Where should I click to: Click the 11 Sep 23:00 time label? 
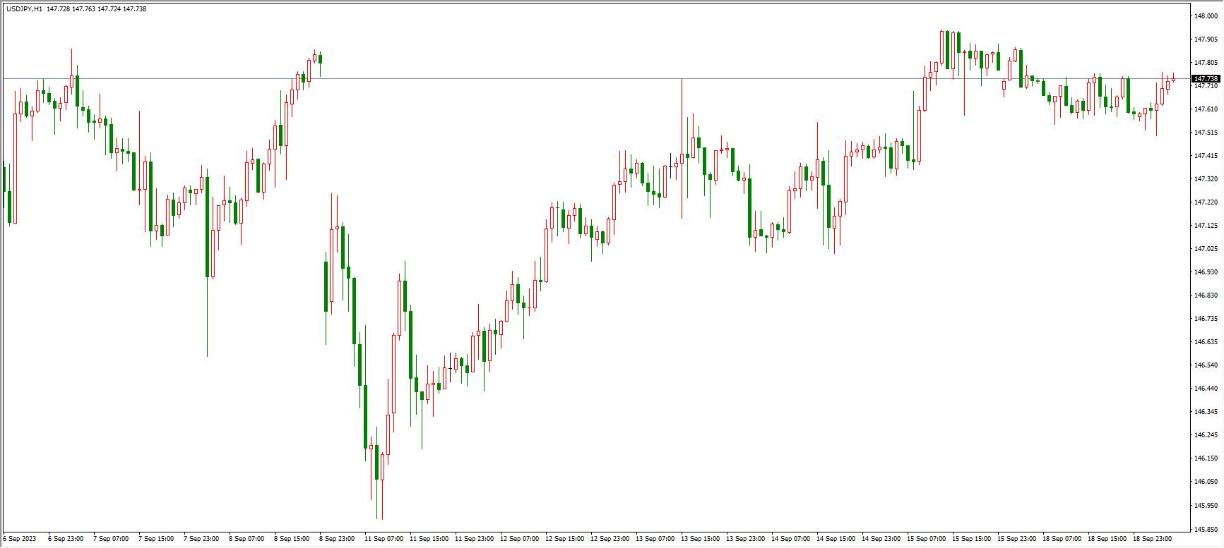click(x=474, y=539)
